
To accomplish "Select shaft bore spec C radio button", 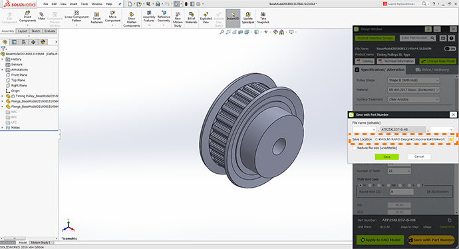I will coord(400,186).
